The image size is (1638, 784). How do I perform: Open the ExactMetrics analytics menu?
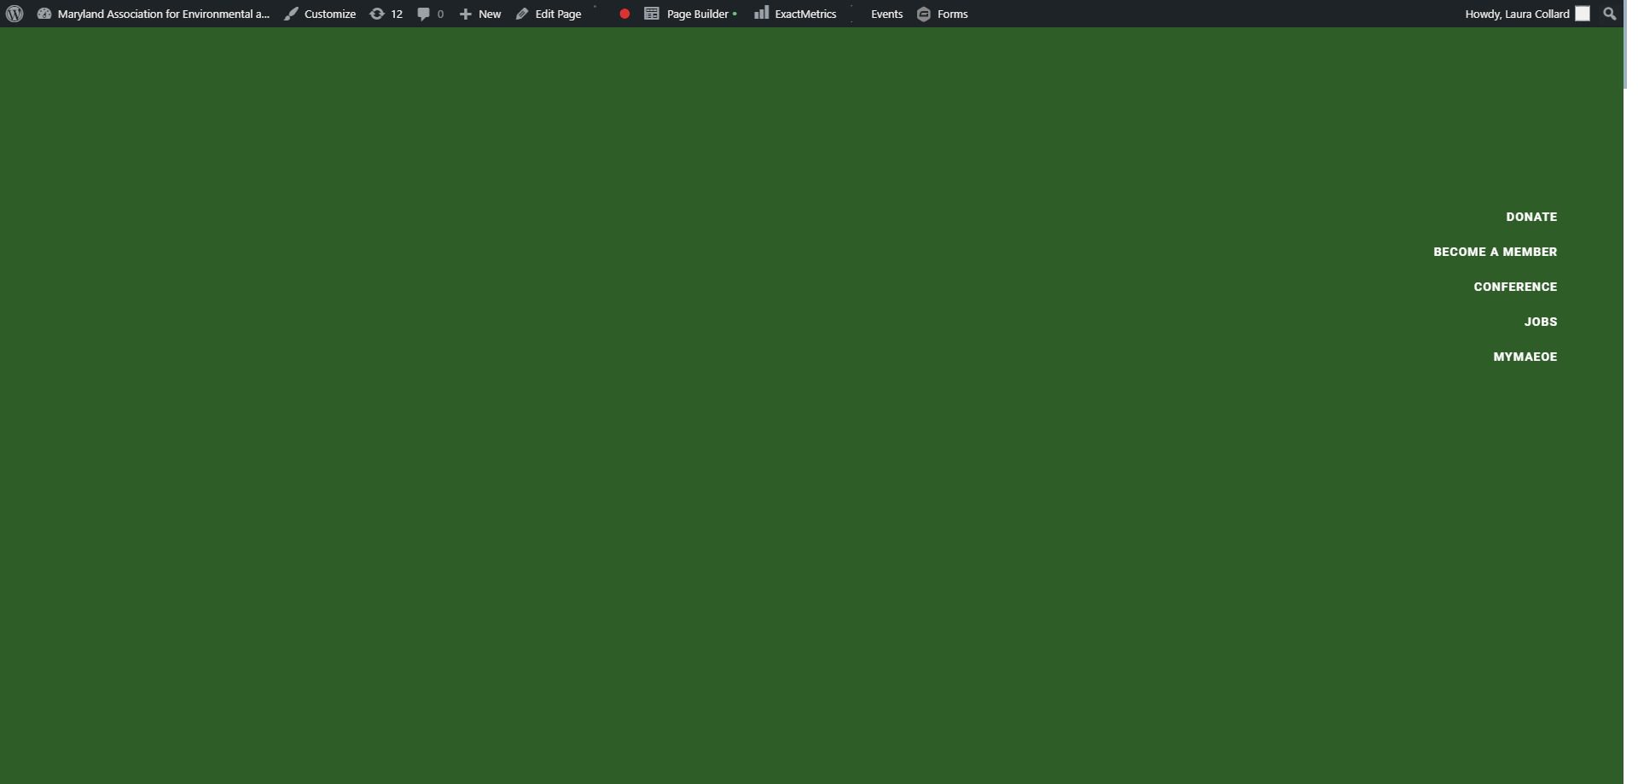click(x=795, y=14)
